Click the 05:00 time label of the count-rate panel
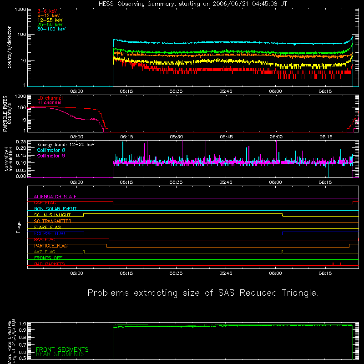364x364 pixels. 76,91
